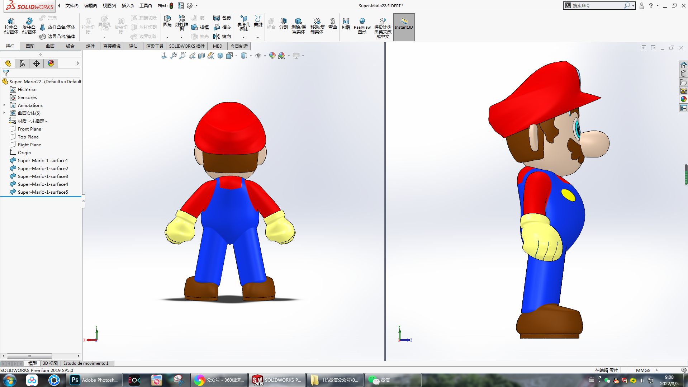Viewport: 688px width, 387px height.
Task: Select the Right Plane tree item
Action: [29, 145]
